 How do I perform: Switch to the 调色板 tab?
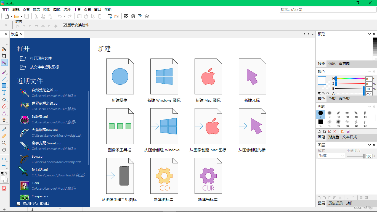coord(344,99)
